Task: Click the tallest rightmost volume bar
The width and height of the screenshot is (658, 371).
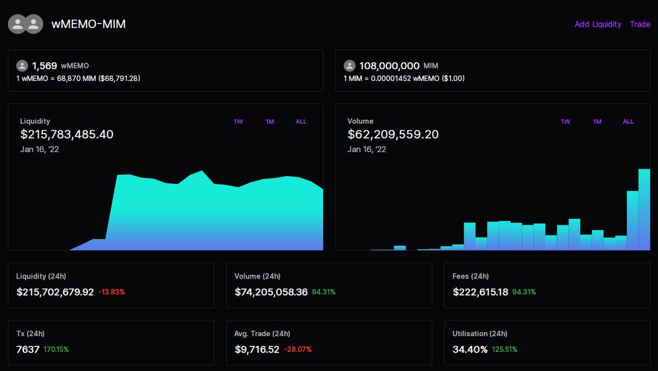Action: [644, 210]
